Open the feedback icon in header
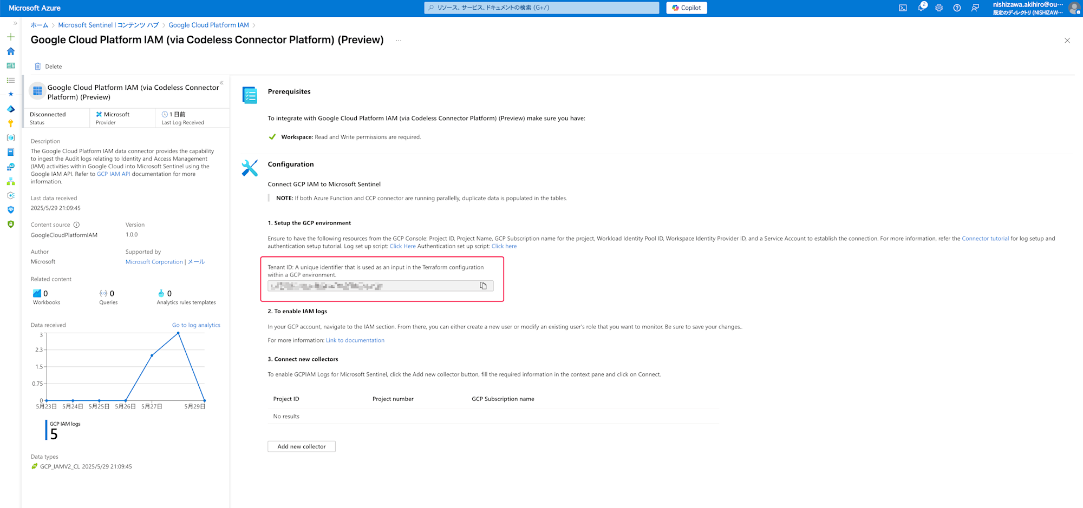This screenshot has height=508, width=1083. pyautogui.click(x=975, y=8)
